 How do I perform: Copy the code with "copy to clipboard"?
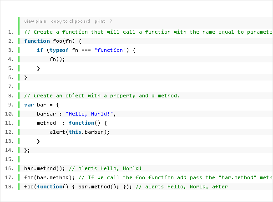click(x=71, y=21)
